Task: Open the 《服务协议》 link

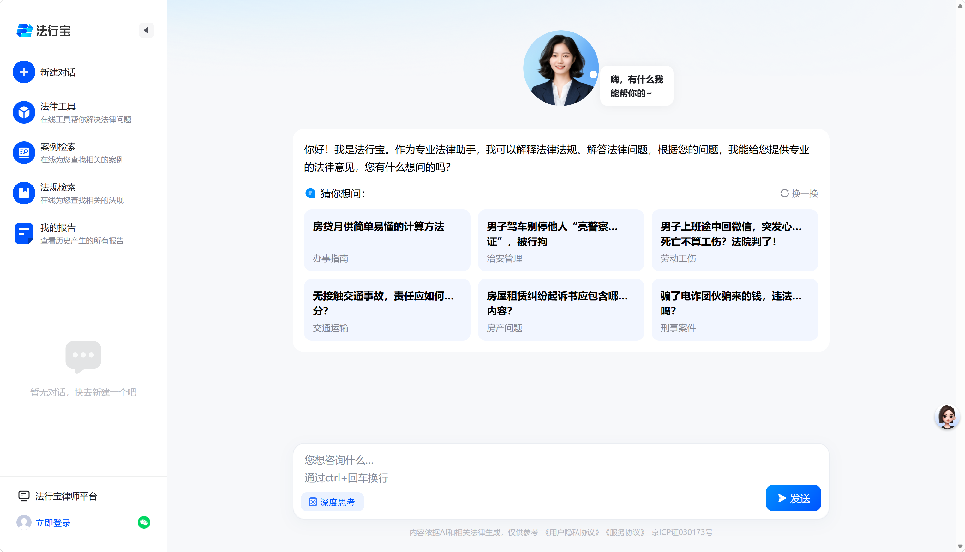Action: pyautogui.click(x=625, y=532)
